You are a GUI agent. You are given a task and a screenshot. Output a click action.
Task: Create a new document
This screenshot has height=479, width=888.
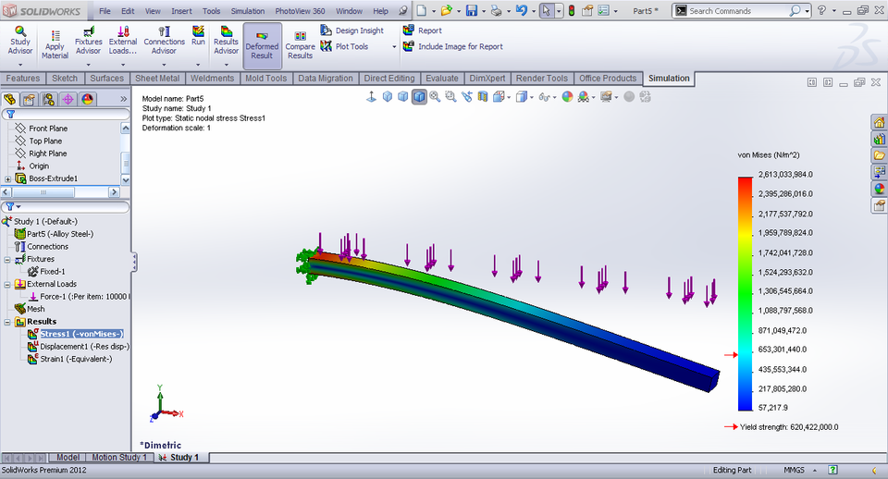(x=422, y=11)
